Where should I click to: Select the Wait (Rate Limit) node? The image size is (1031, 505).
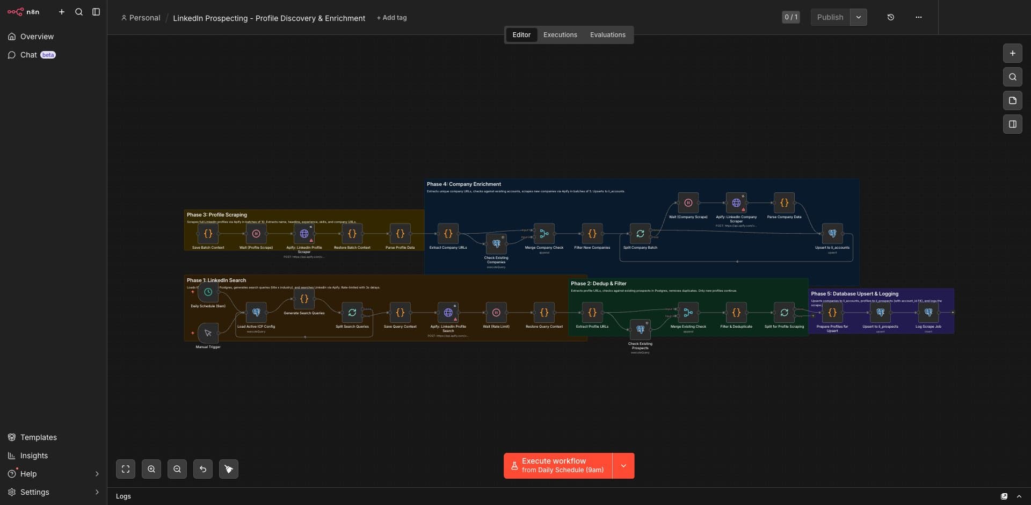(x=496, y=313)
